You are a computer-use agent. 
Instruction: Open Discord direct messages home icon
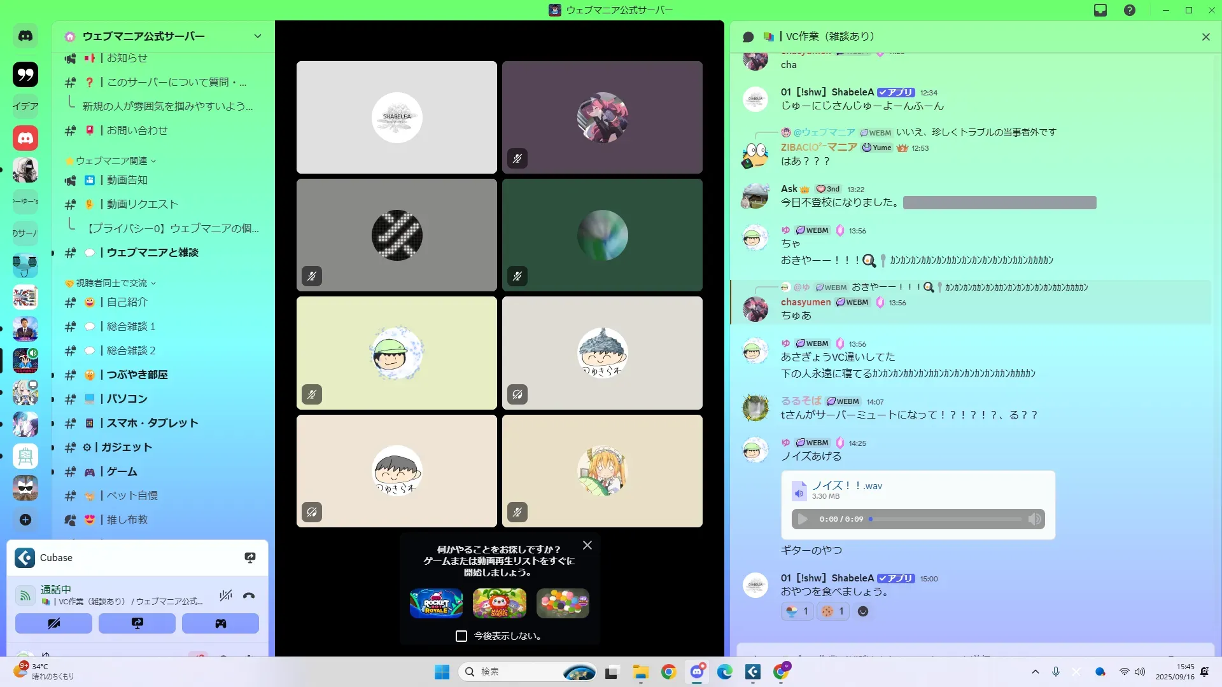pos(25,36)
